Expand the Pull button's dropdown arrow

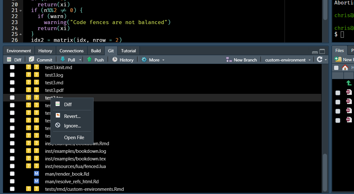tap(80, 60)
